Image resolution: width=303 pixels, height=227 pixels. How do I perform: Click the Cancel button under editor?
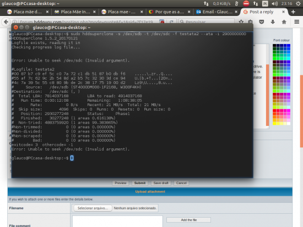[x=181, y=183]
